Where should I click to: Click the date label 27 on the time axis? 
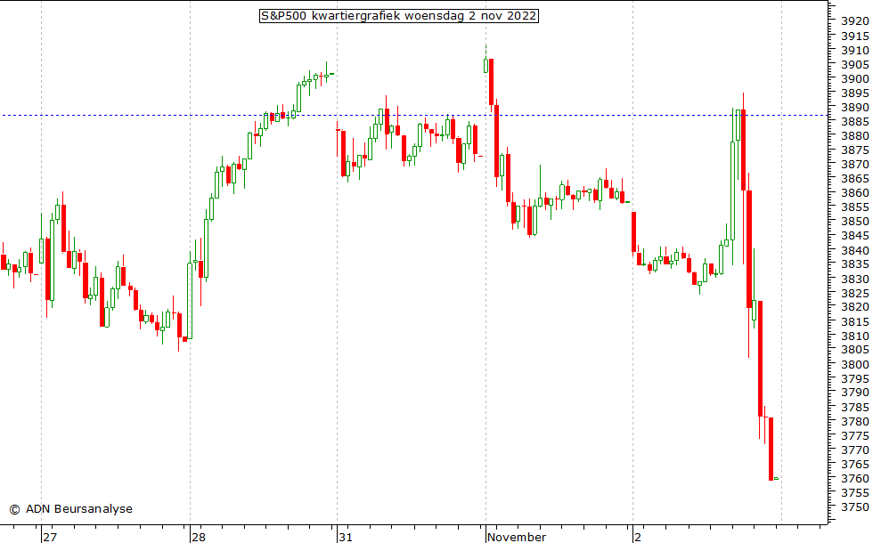coord(50,537)
